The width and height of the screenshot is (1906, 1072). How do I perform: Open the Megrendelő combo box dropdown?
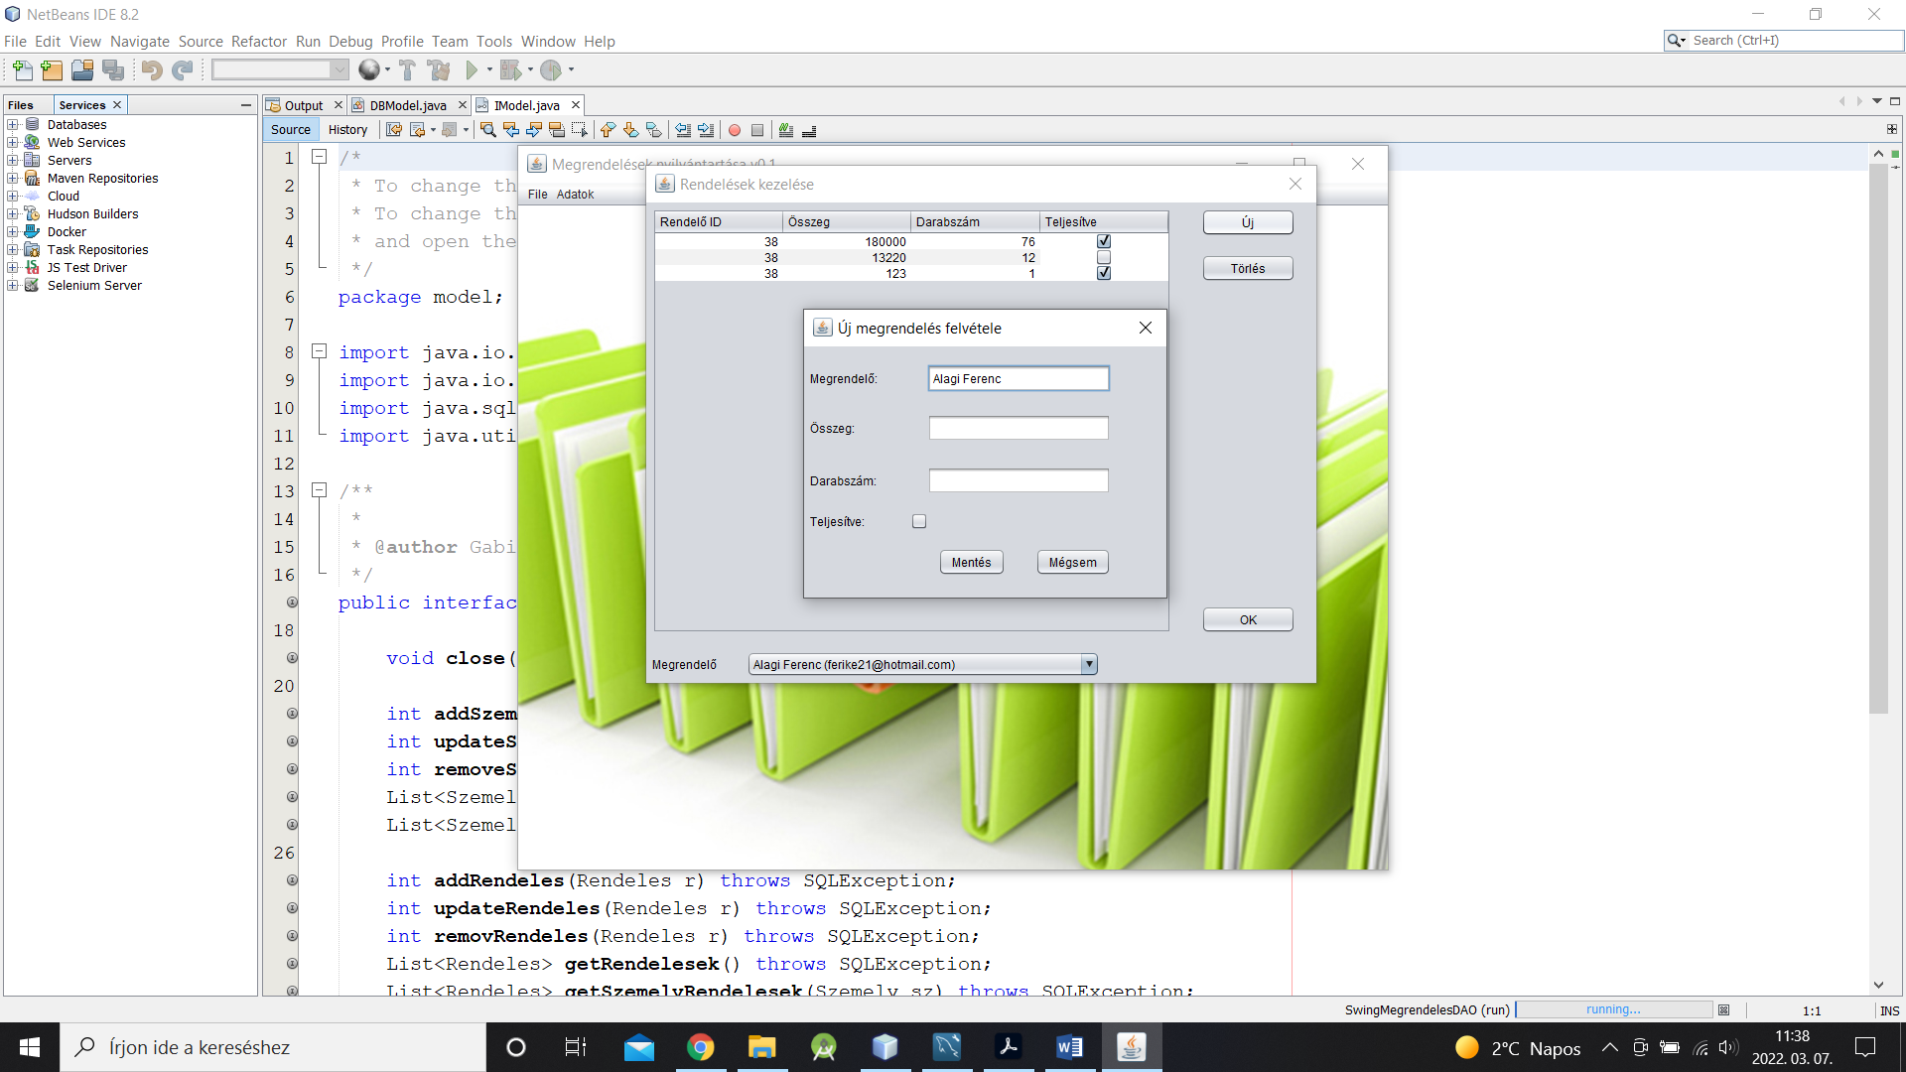pos(1089,664)
